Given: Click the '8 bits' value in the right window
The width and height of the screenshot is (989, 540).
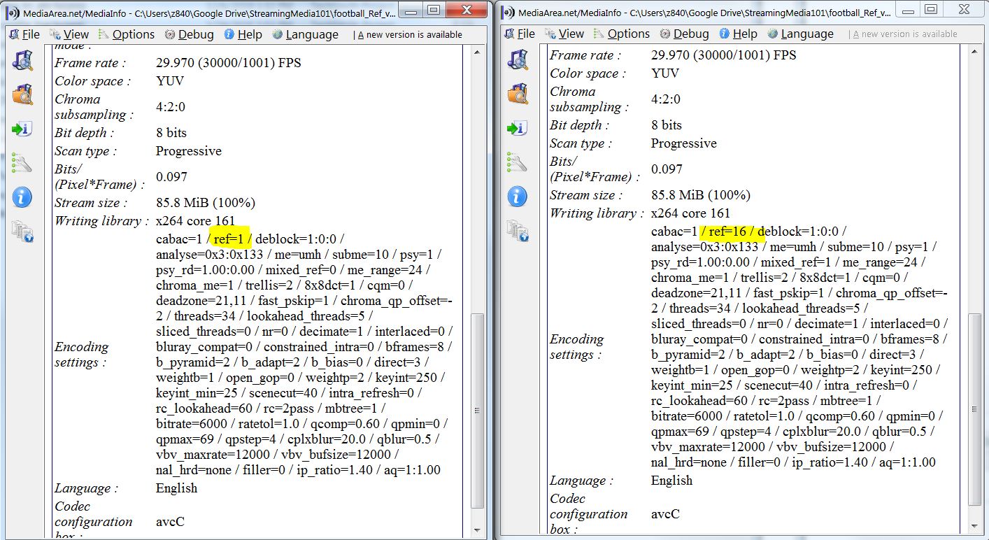Looking at the screenshot, I should click(x=667, y=125).
